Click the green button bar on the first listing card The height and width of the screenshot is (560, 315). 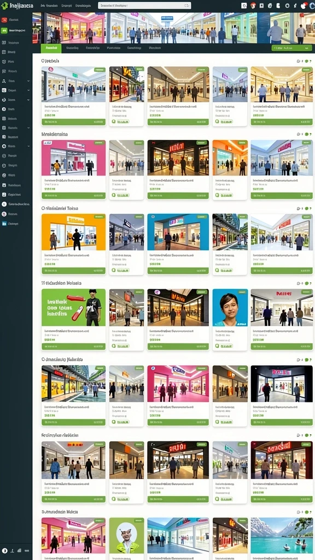[x=74, y=122]
